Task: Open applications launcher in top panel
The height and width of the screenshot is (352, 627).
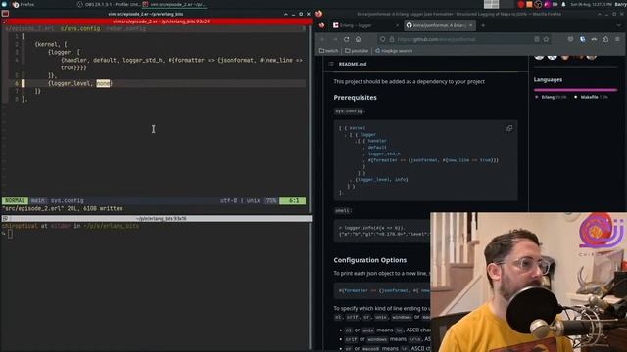Action: coord(4,4)
